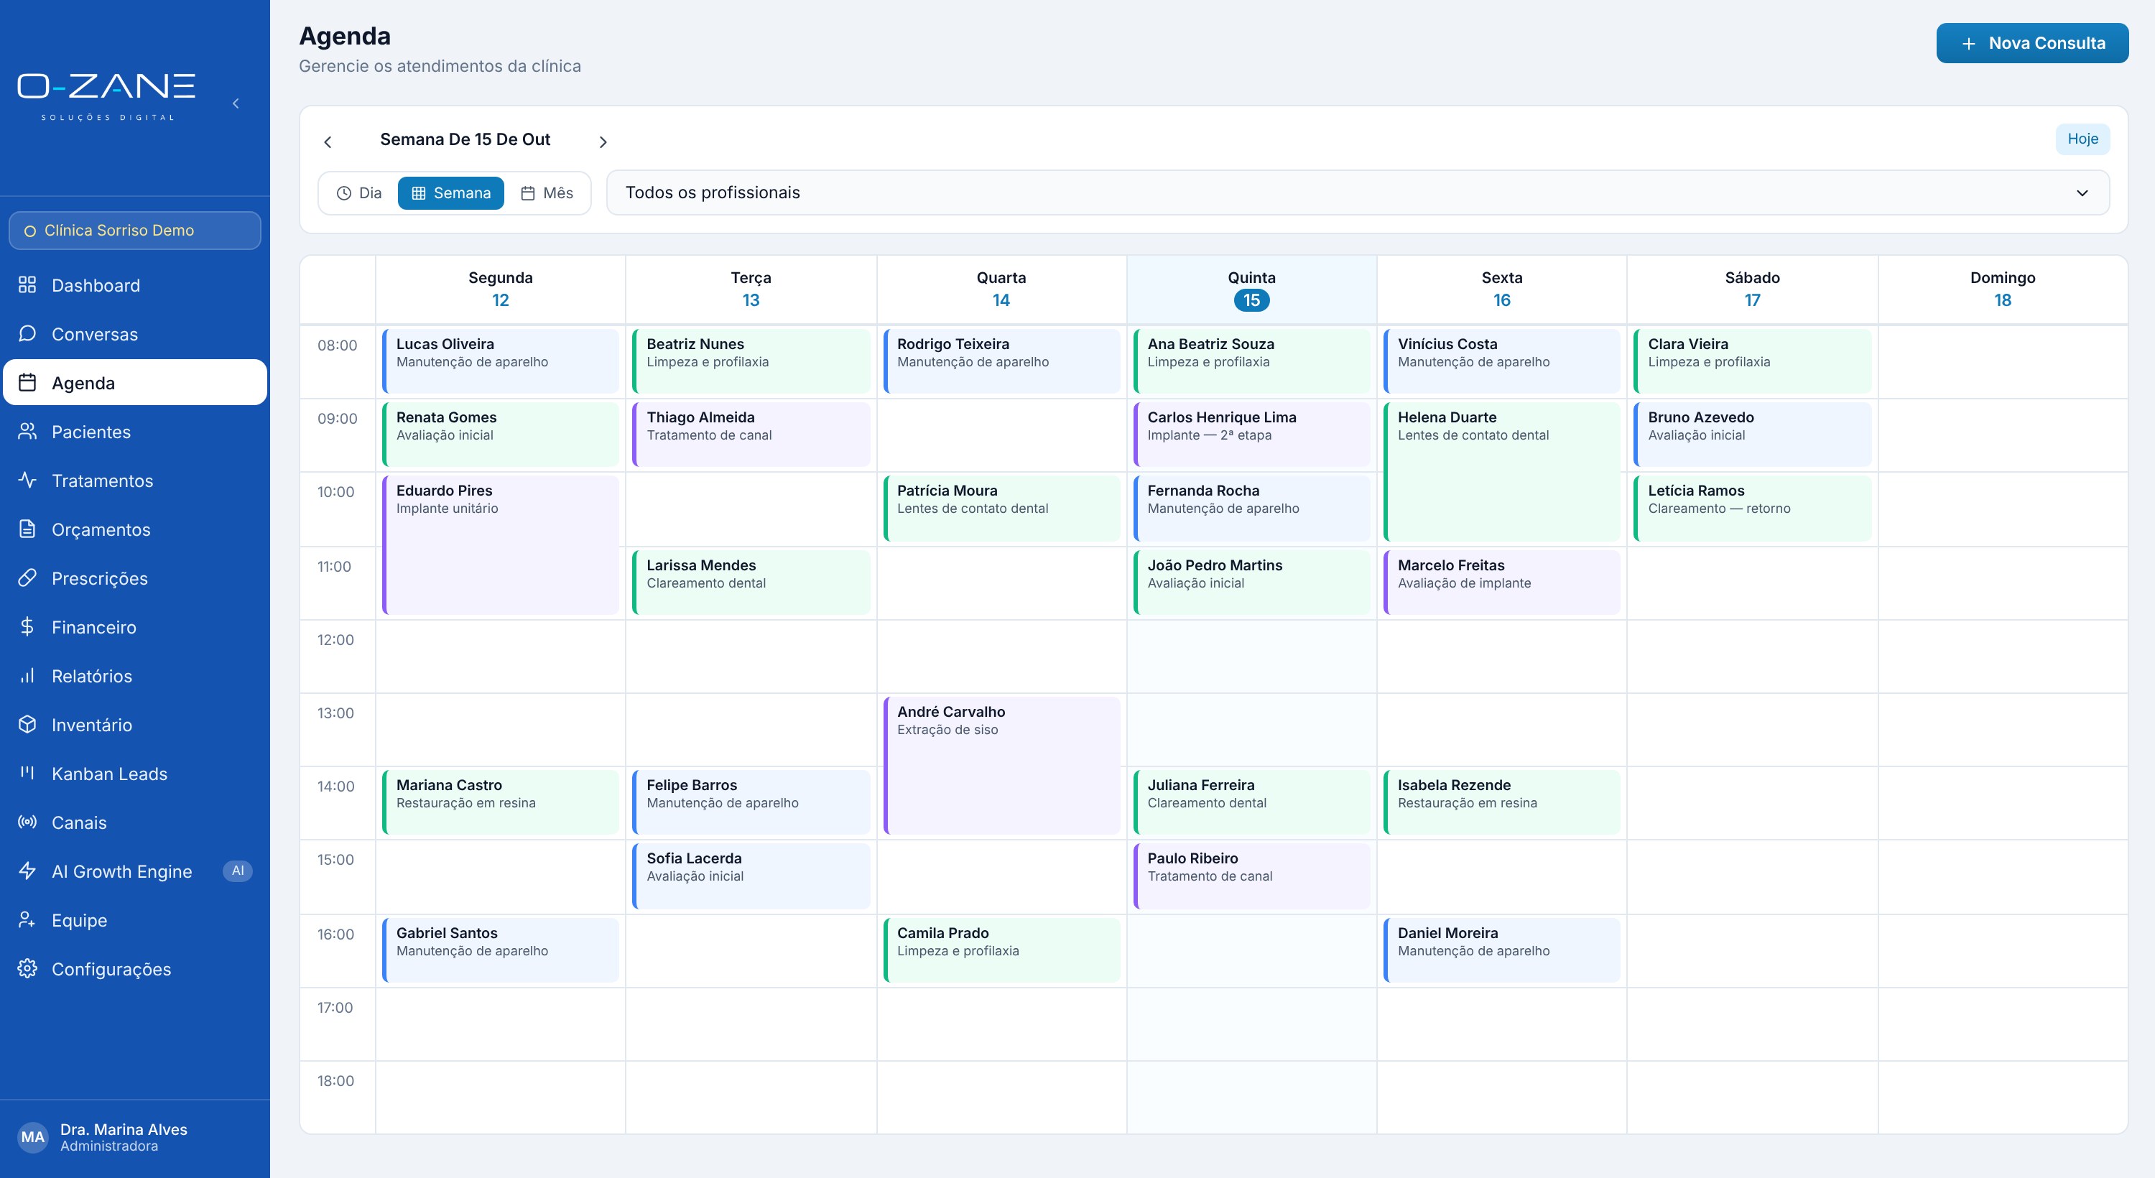Open the Dashboard grid icon
2155x1178 pixels.
click(27, 285)
